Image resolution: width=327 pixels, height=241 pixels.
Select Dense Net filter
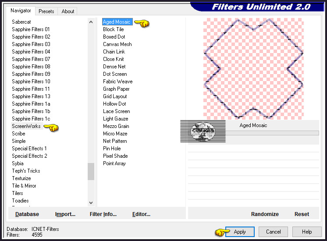[114, 67]
